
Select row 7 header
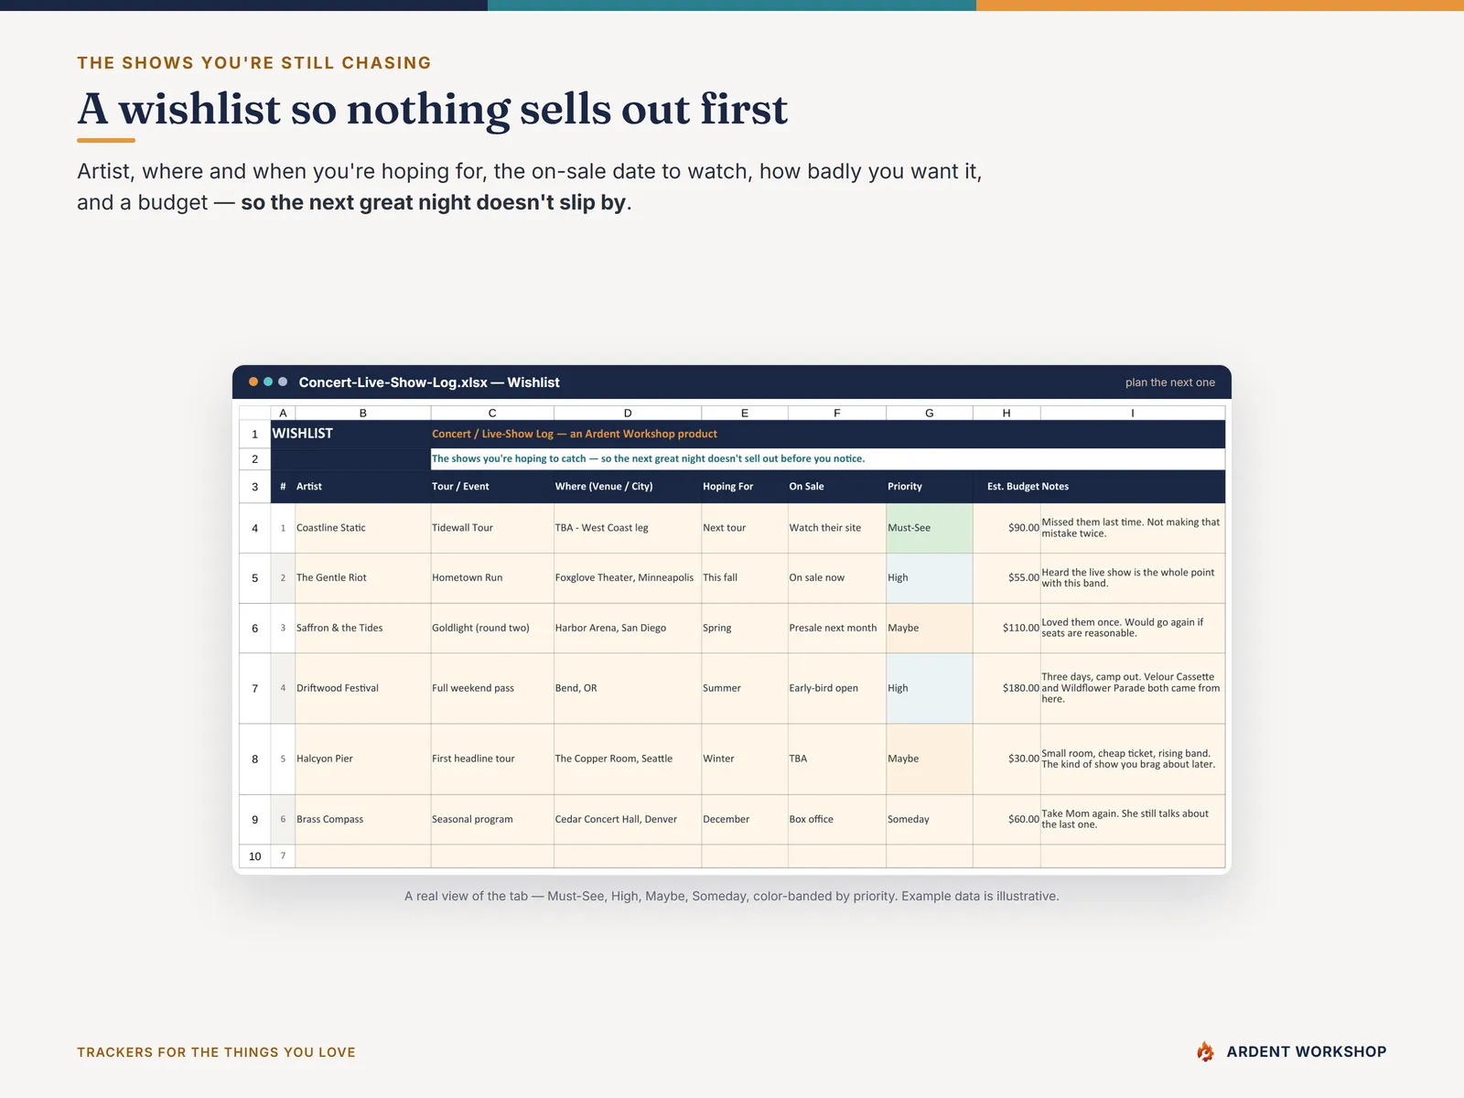255,688
